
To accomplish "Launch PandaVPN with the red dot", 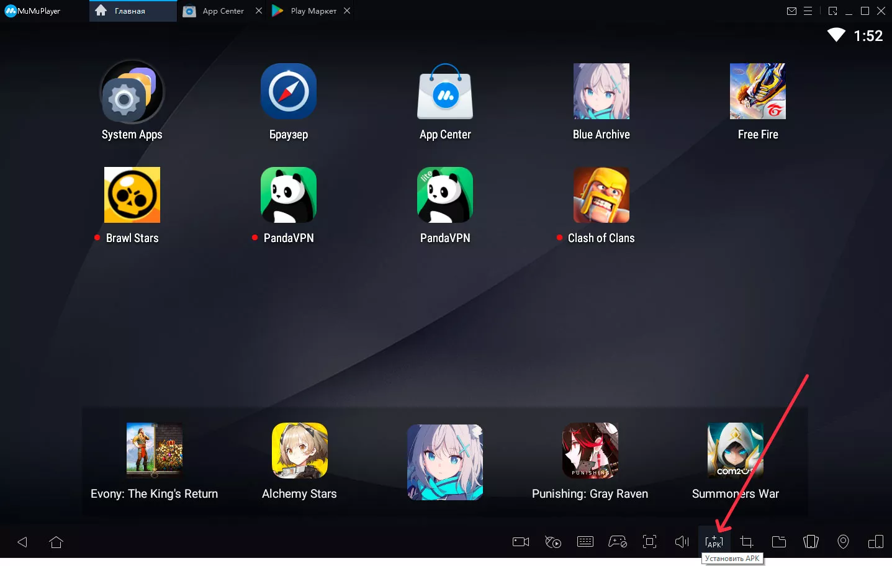I will (289, 195).
